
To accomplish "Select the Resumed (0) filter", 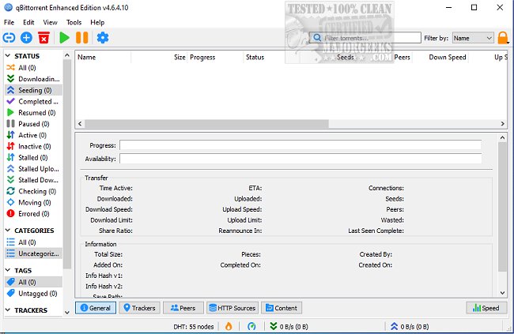I will coord(33,113).
